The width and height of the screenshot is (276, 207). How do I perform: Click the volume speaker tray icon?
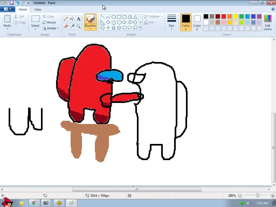pos(249,203)
